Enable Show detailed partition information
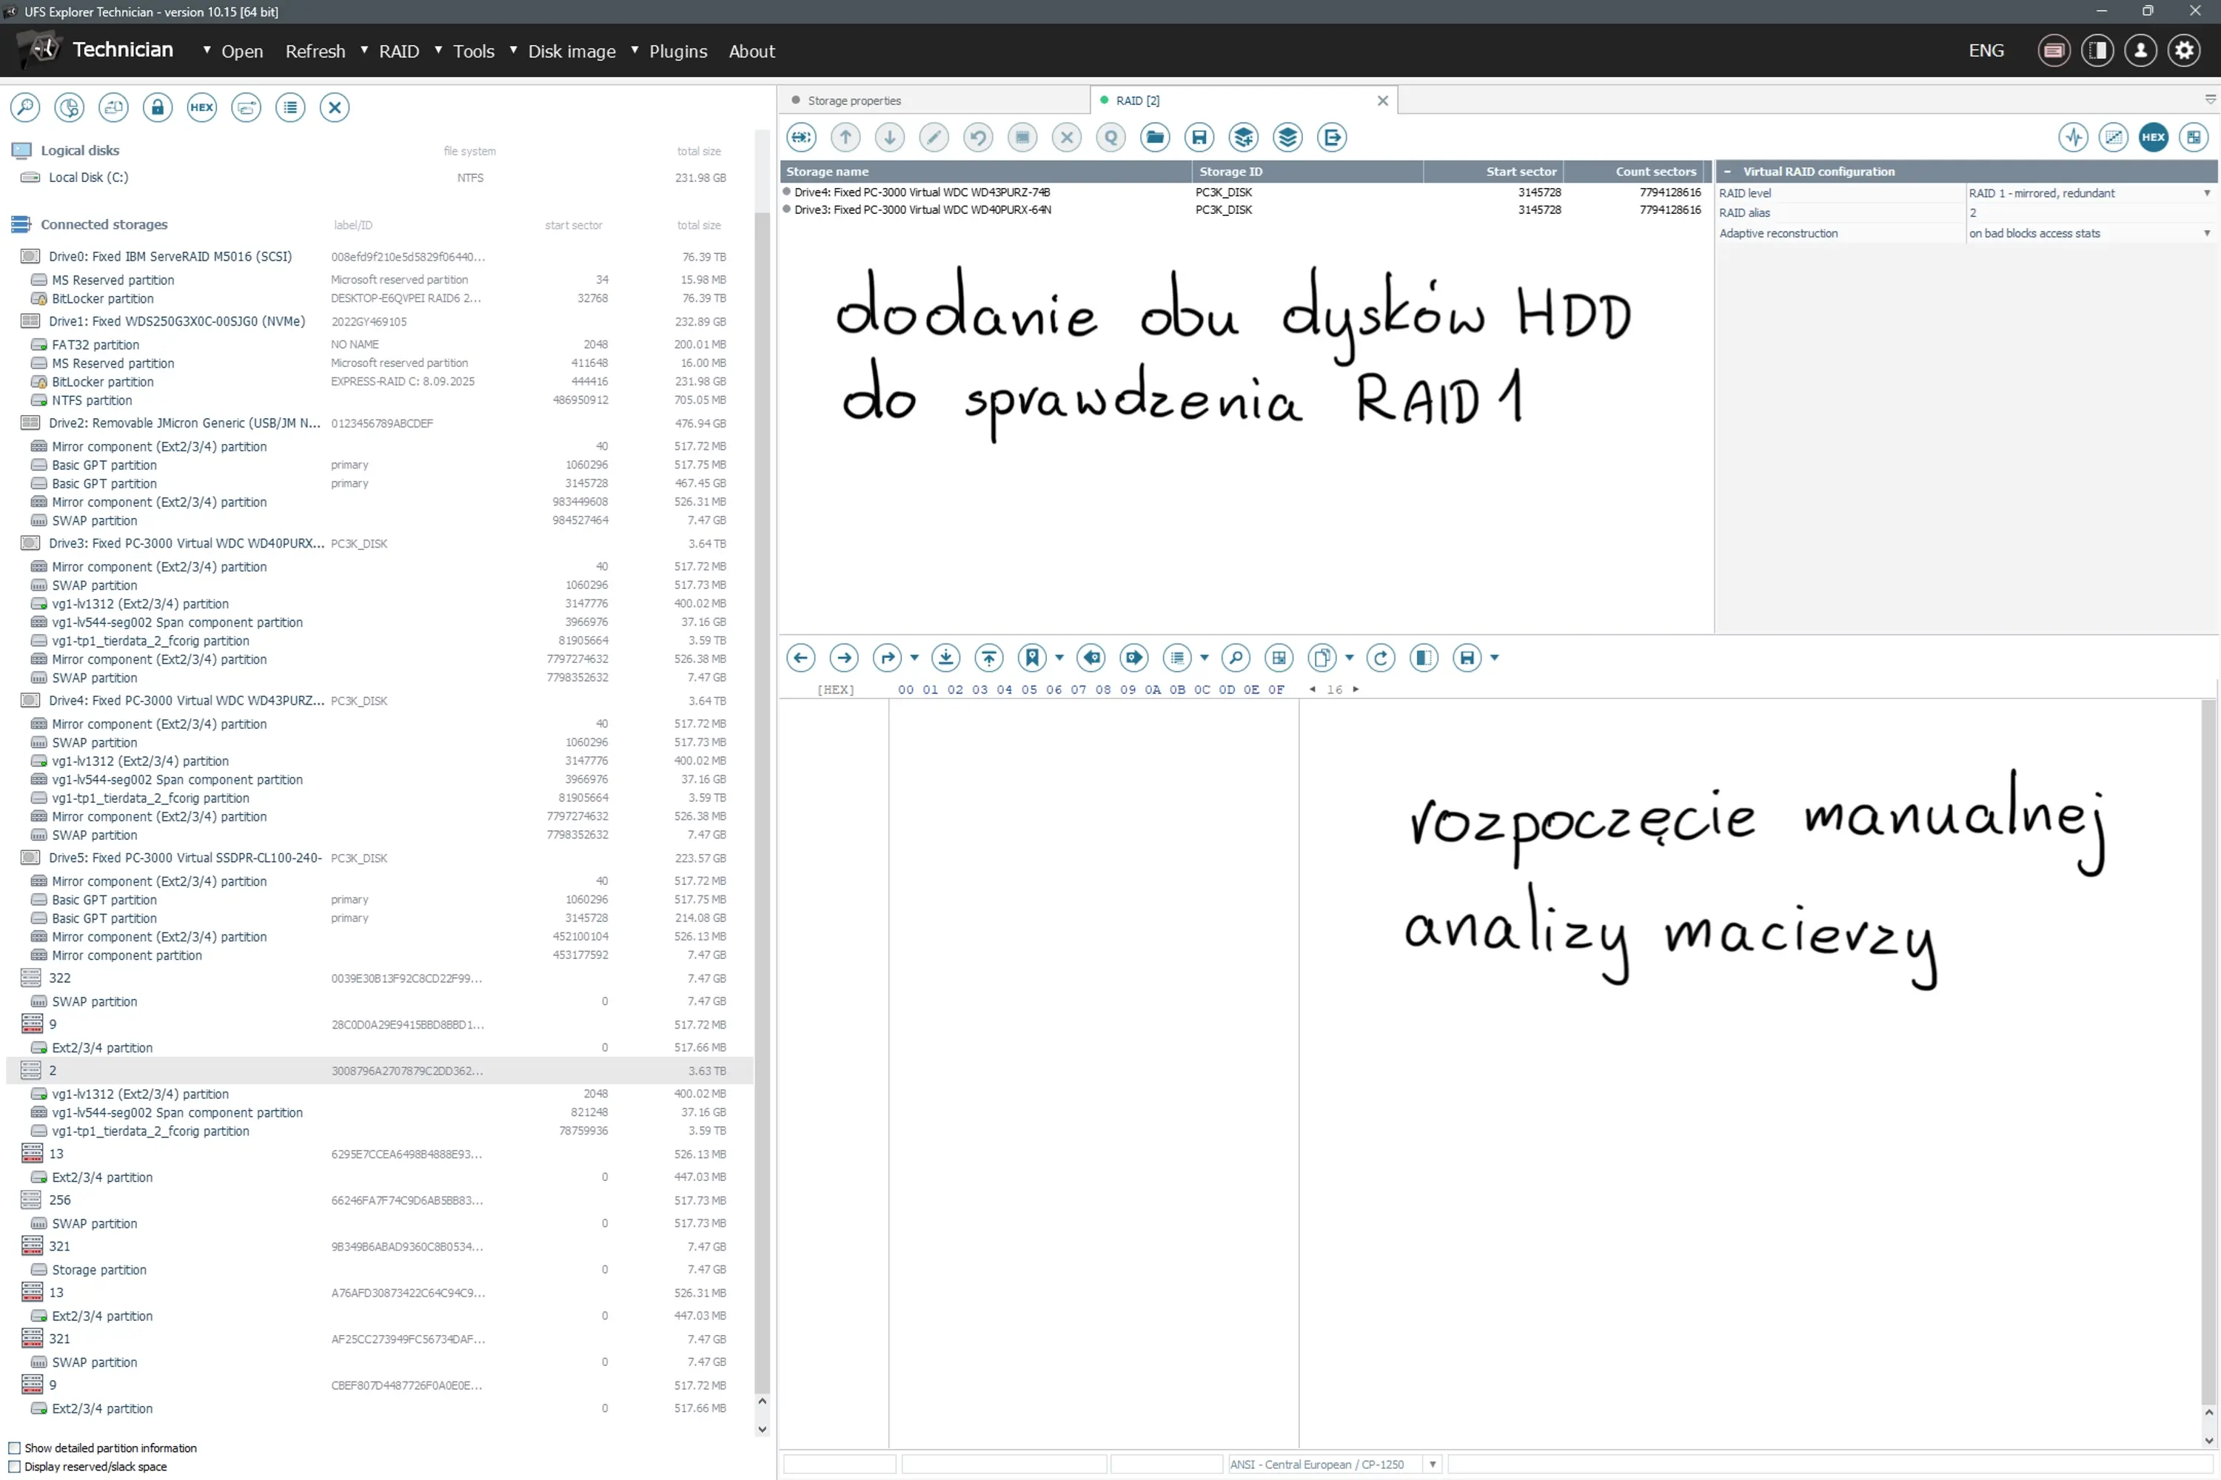The width and height of the screenshot is (2221, 1480). (14, 1448)
